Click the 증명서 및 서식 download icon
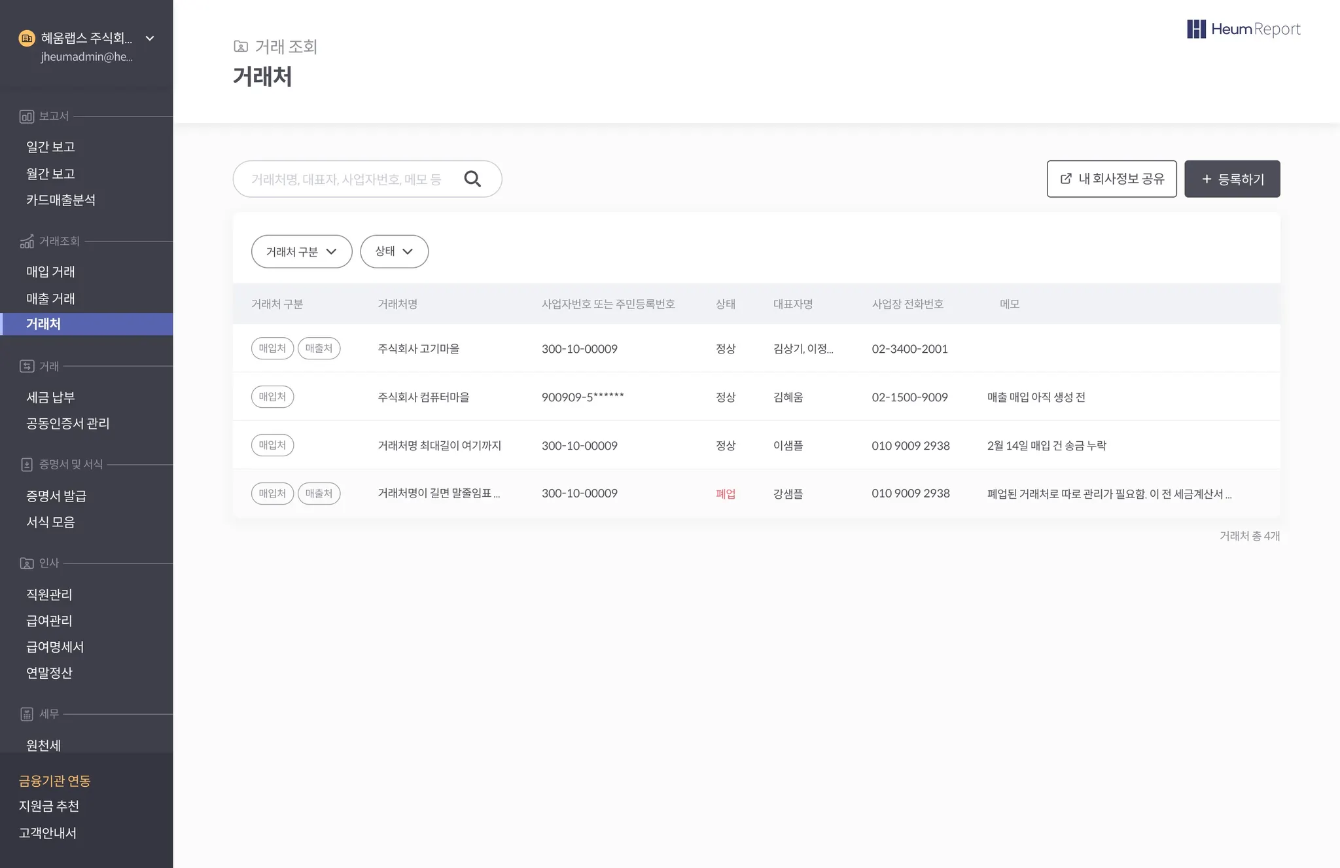This screenshot has height=868, width=1340. click(26, 465)
